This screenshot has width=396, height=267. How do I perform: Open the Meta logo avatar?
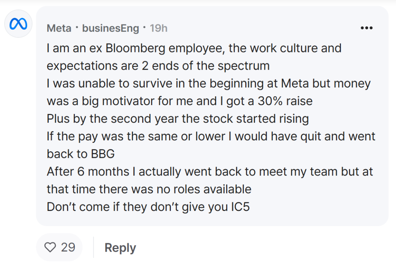tap(18, 24)
